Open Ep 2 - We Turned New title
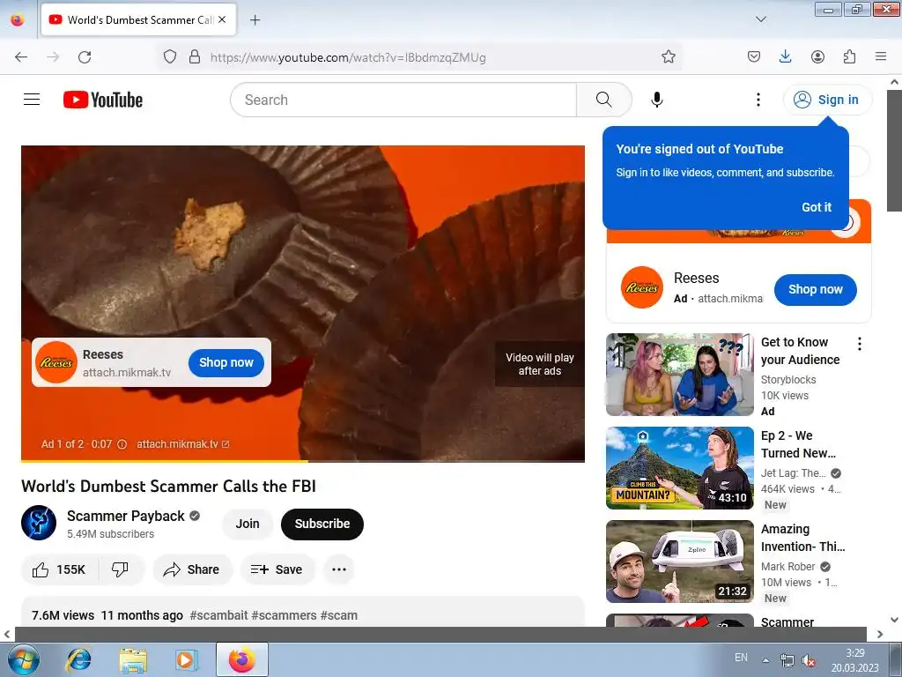 pyautogui.click(x=798, y=444)
